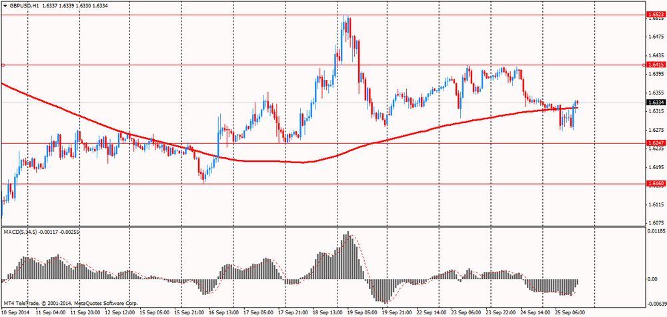The image size is (667, 317).
Task: Click the 1.6475 price scale value
Action: point(655,37)
